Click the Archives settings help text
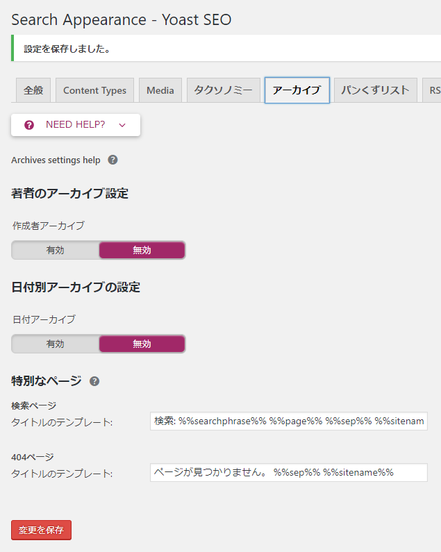Screen dimensions: 441x552 [56, 160]
